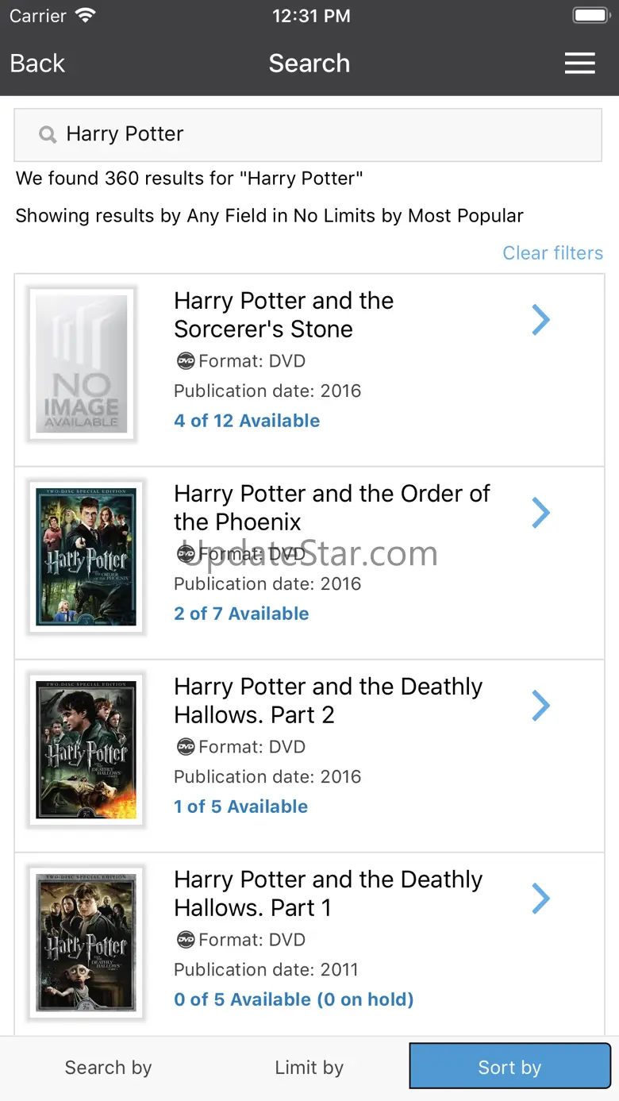Expand Order of the Phoenix details chevron

(x=540, y=513)
